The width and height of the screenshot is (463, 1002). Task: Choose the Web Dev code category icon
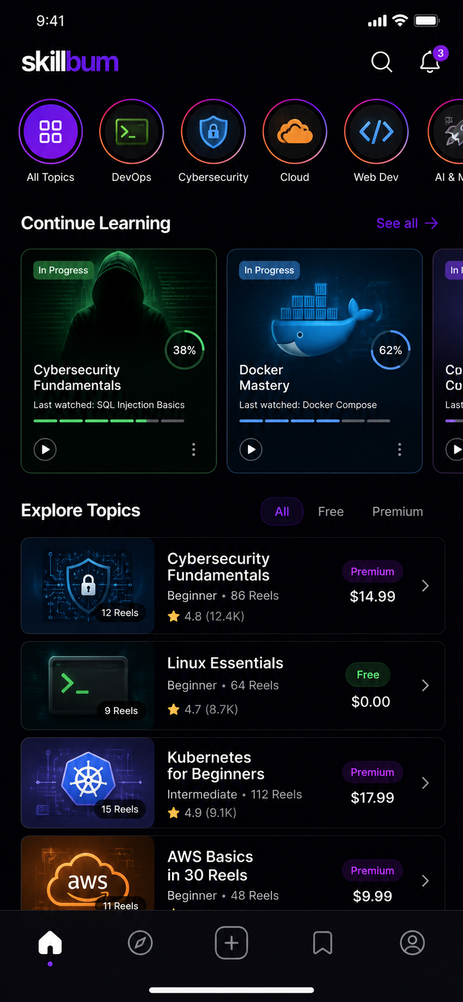click(x=376, y=131)
